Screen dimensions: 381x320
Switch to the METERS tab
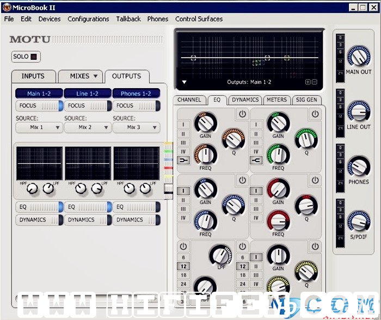[x=276, y=100]
